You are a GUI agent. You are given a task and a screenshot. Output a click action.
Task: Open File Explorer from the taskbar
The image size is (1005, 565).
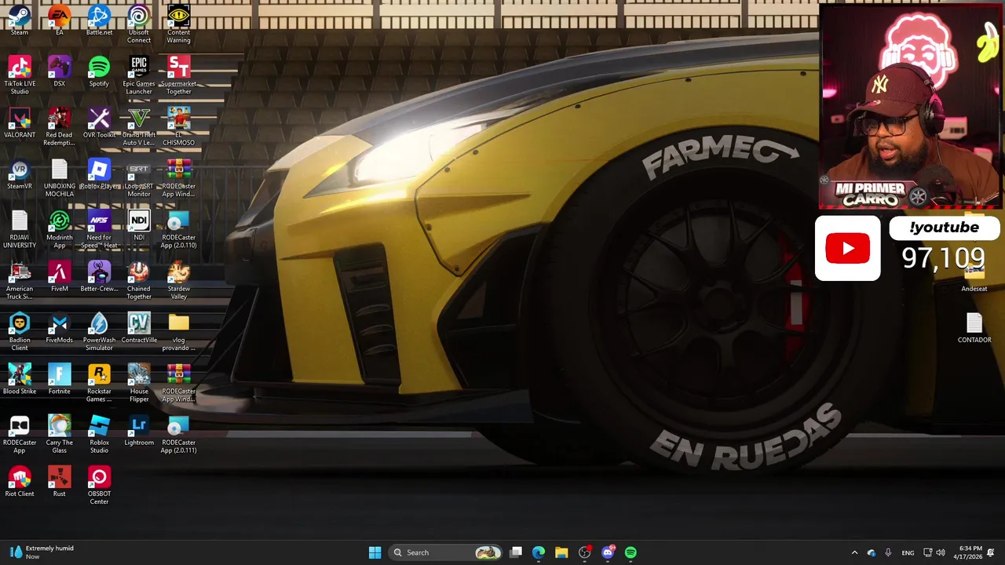[561, 552]
